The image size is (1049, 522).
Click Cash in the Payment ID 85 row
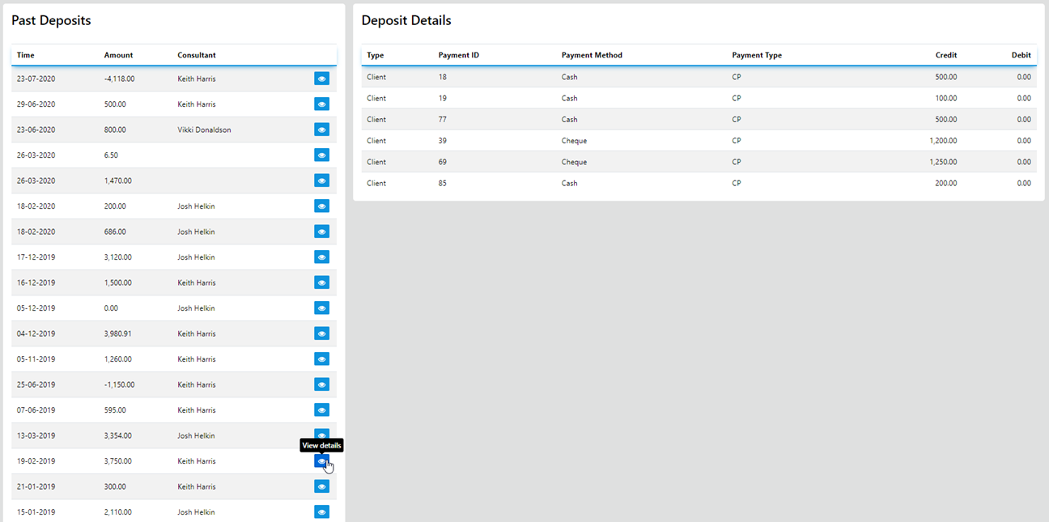pyautogui.click(x=570, y=183)
